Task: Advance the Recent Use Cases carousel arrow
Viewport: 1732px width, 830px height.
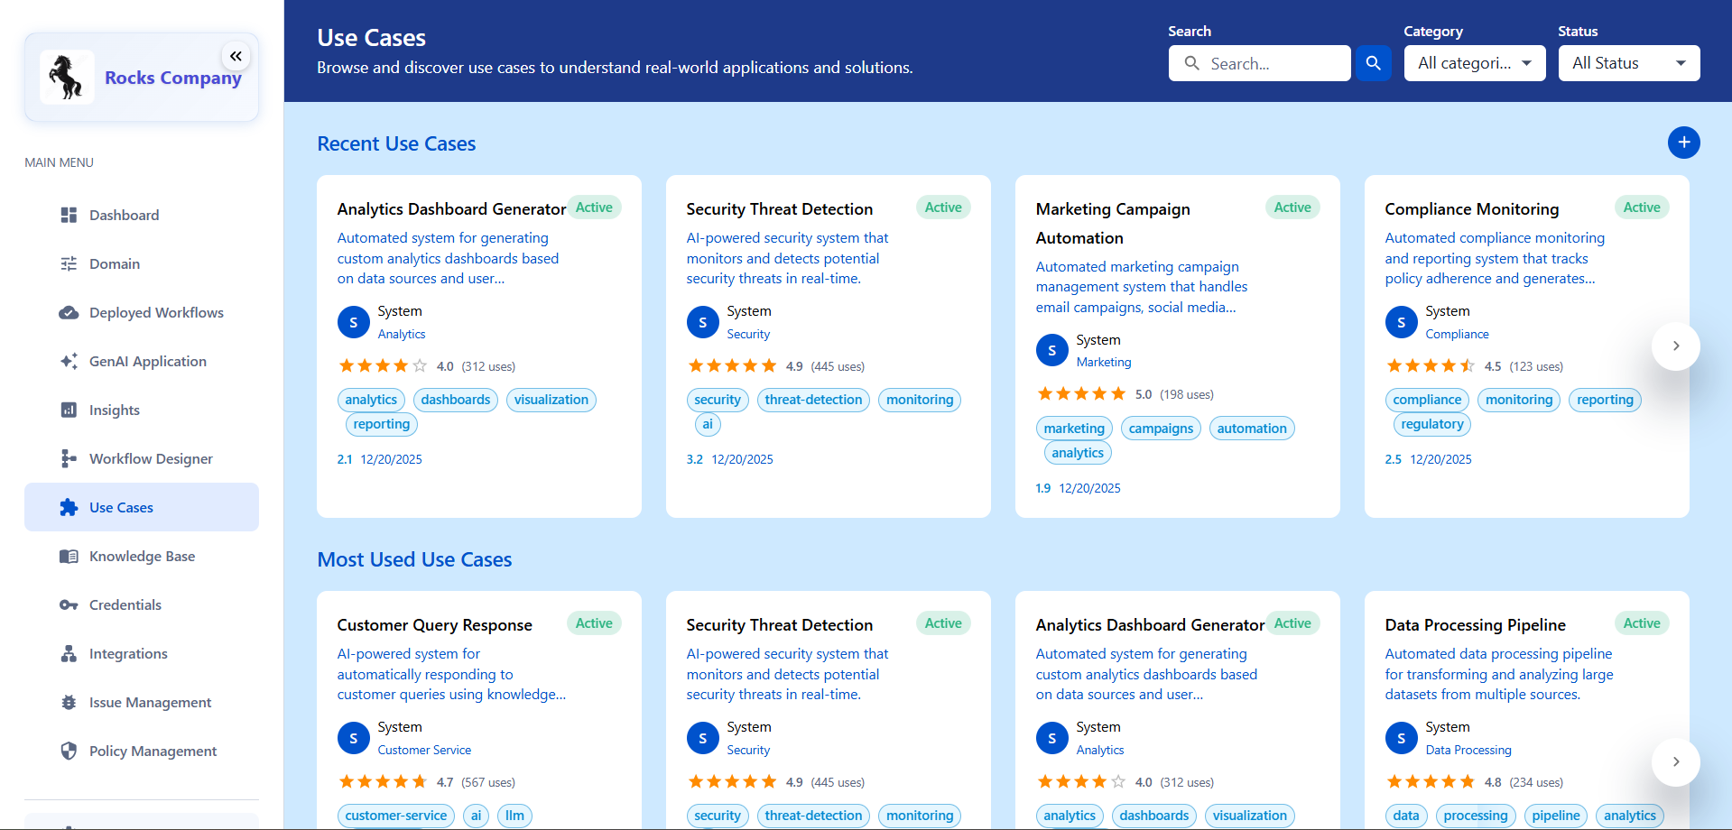Action: tap(1675, 346)
